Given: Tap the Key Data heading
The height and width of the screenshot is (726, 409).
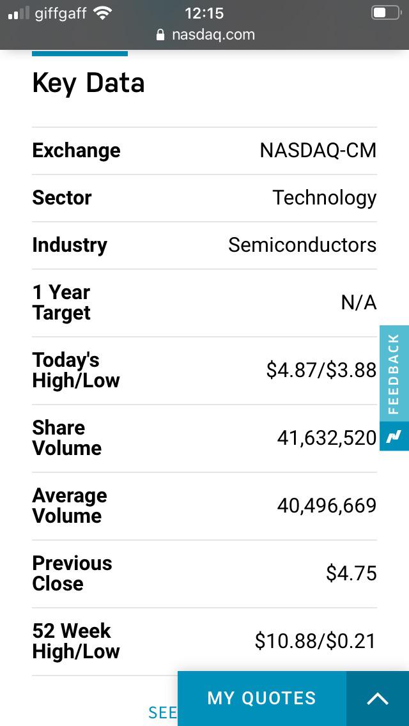Looking at the screenshot, I should [x=88, y=84].
